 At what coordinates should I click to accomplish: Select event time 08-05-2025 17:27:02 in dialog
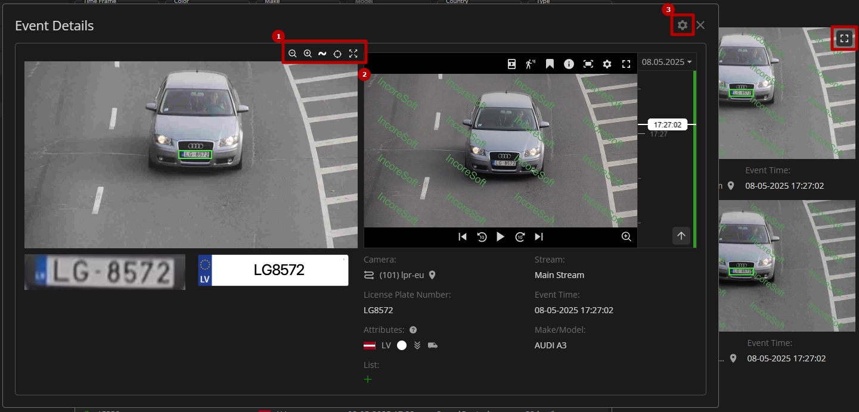574,310
